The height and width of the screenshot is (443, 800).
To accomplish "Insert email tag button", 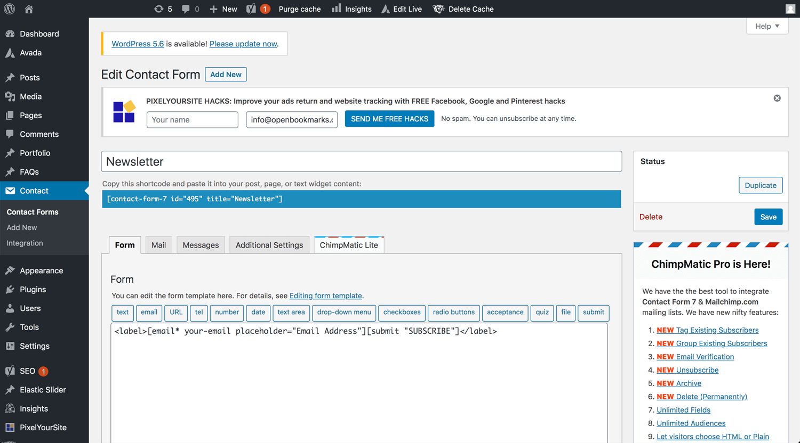I will [149, 313].
